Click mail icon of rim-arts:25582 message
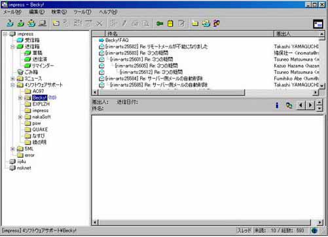 [101, 46]
